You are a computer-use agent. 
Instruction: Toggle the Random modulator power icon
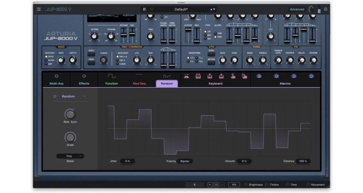pos(55,96)
